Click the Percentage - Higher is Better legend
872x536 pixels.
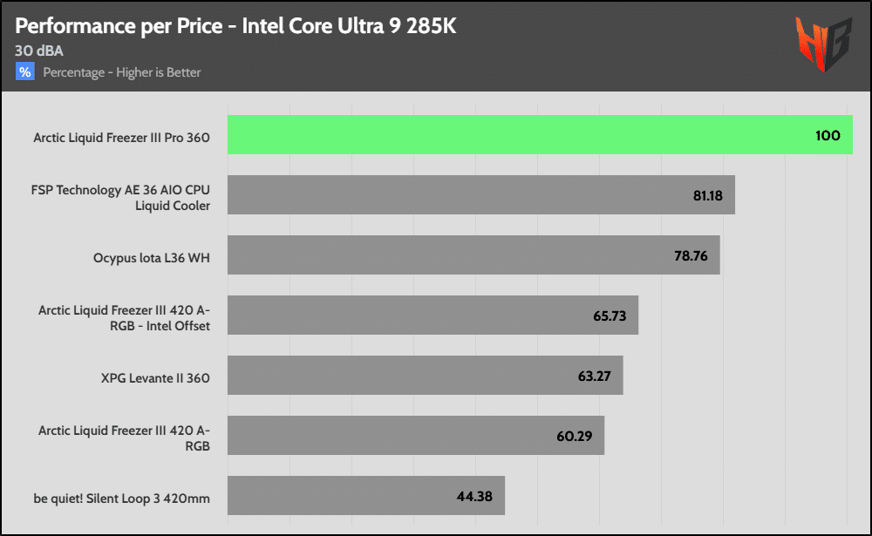click(x=122, y=72)
